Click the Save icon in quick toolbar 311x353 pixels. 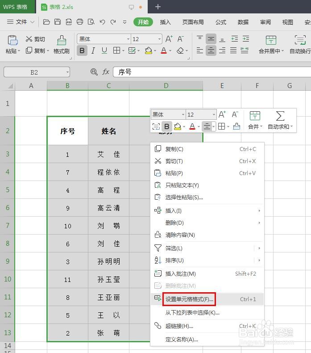coord(58,22)
